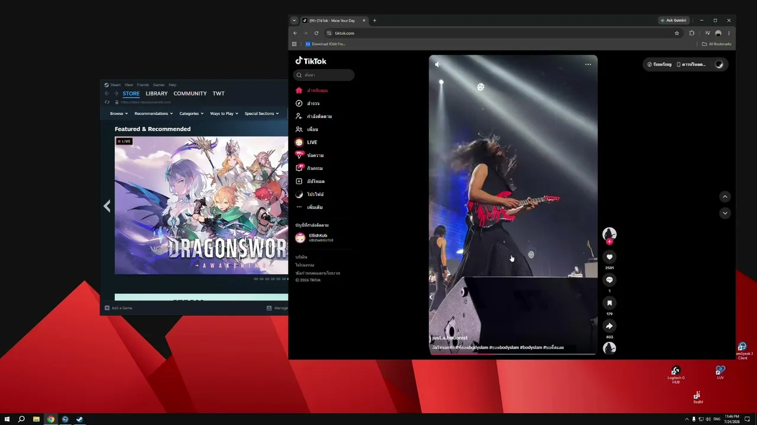Screen dimensions: 757x425
Task: Open the TikTok home logo
Action: pyautogui.click(x=311, y=61)
